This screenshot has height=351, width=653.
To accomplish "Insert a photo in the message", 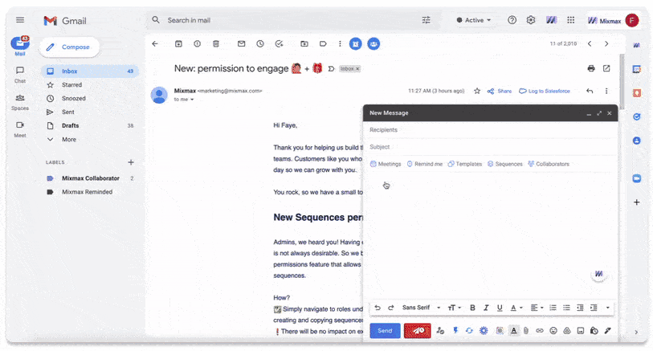I will click(581, 331).
